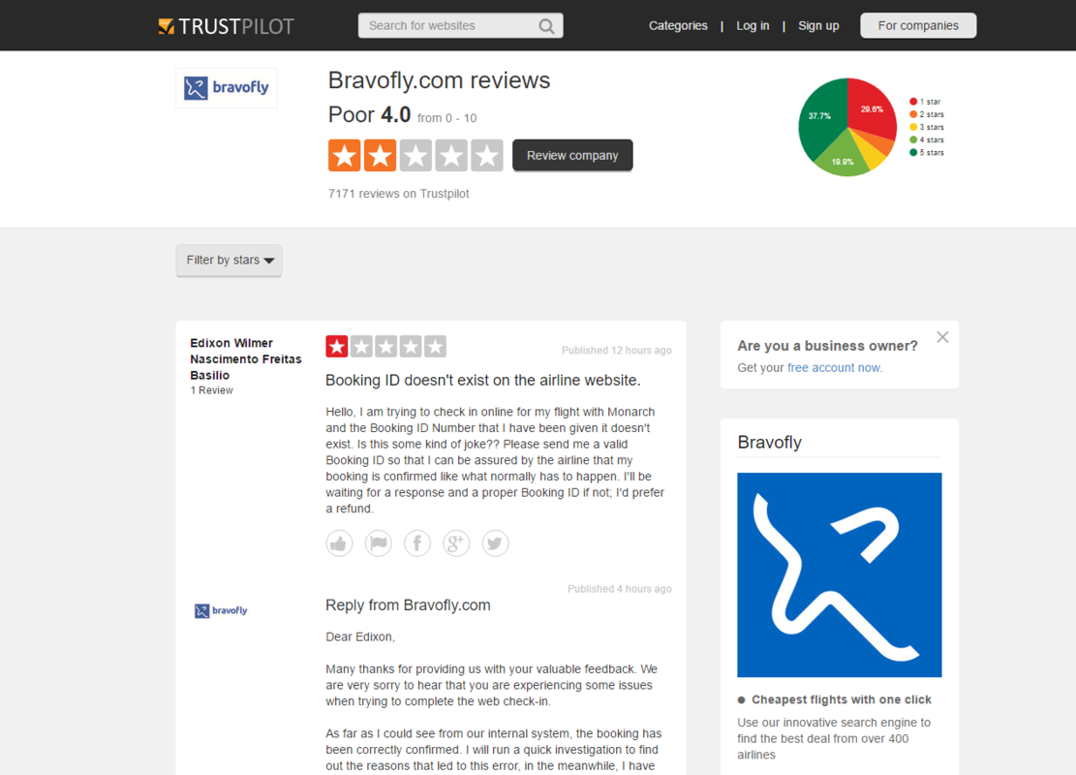Click the Bravofly sidebar heading
The image size is (1076, 775).
pyautogui.click(x=769, y=442)
